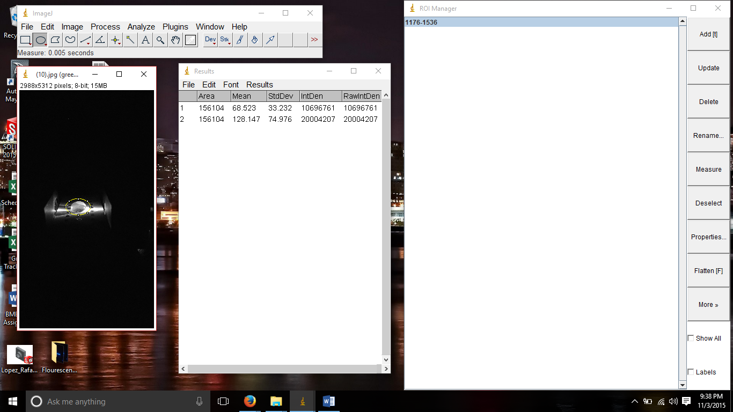Select the Polygon selection tool

pyautogui.click(x=55, y=40)
